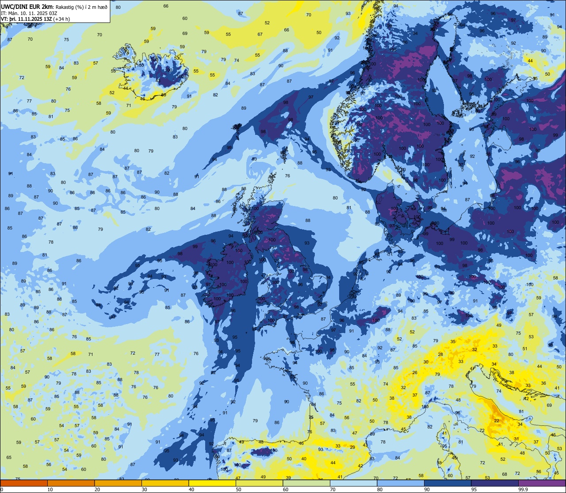Click the humidity value '22' over Italy
Viewport: 566px width, 493px height.
point(497,420)
